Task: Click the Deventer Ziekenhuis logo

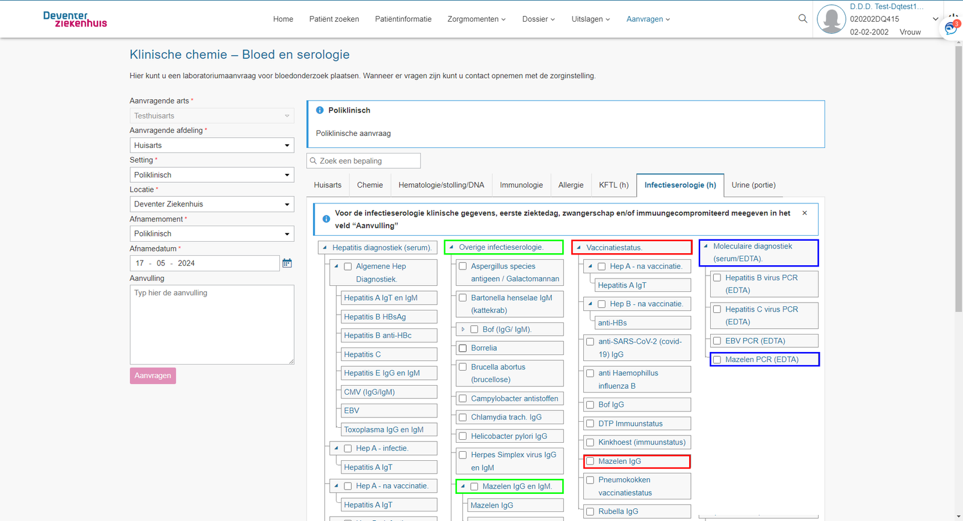Action: (75, 19)
